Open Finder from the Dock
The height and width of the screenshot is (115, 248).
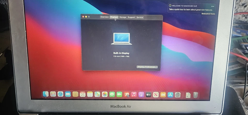[x=46, y=94]
